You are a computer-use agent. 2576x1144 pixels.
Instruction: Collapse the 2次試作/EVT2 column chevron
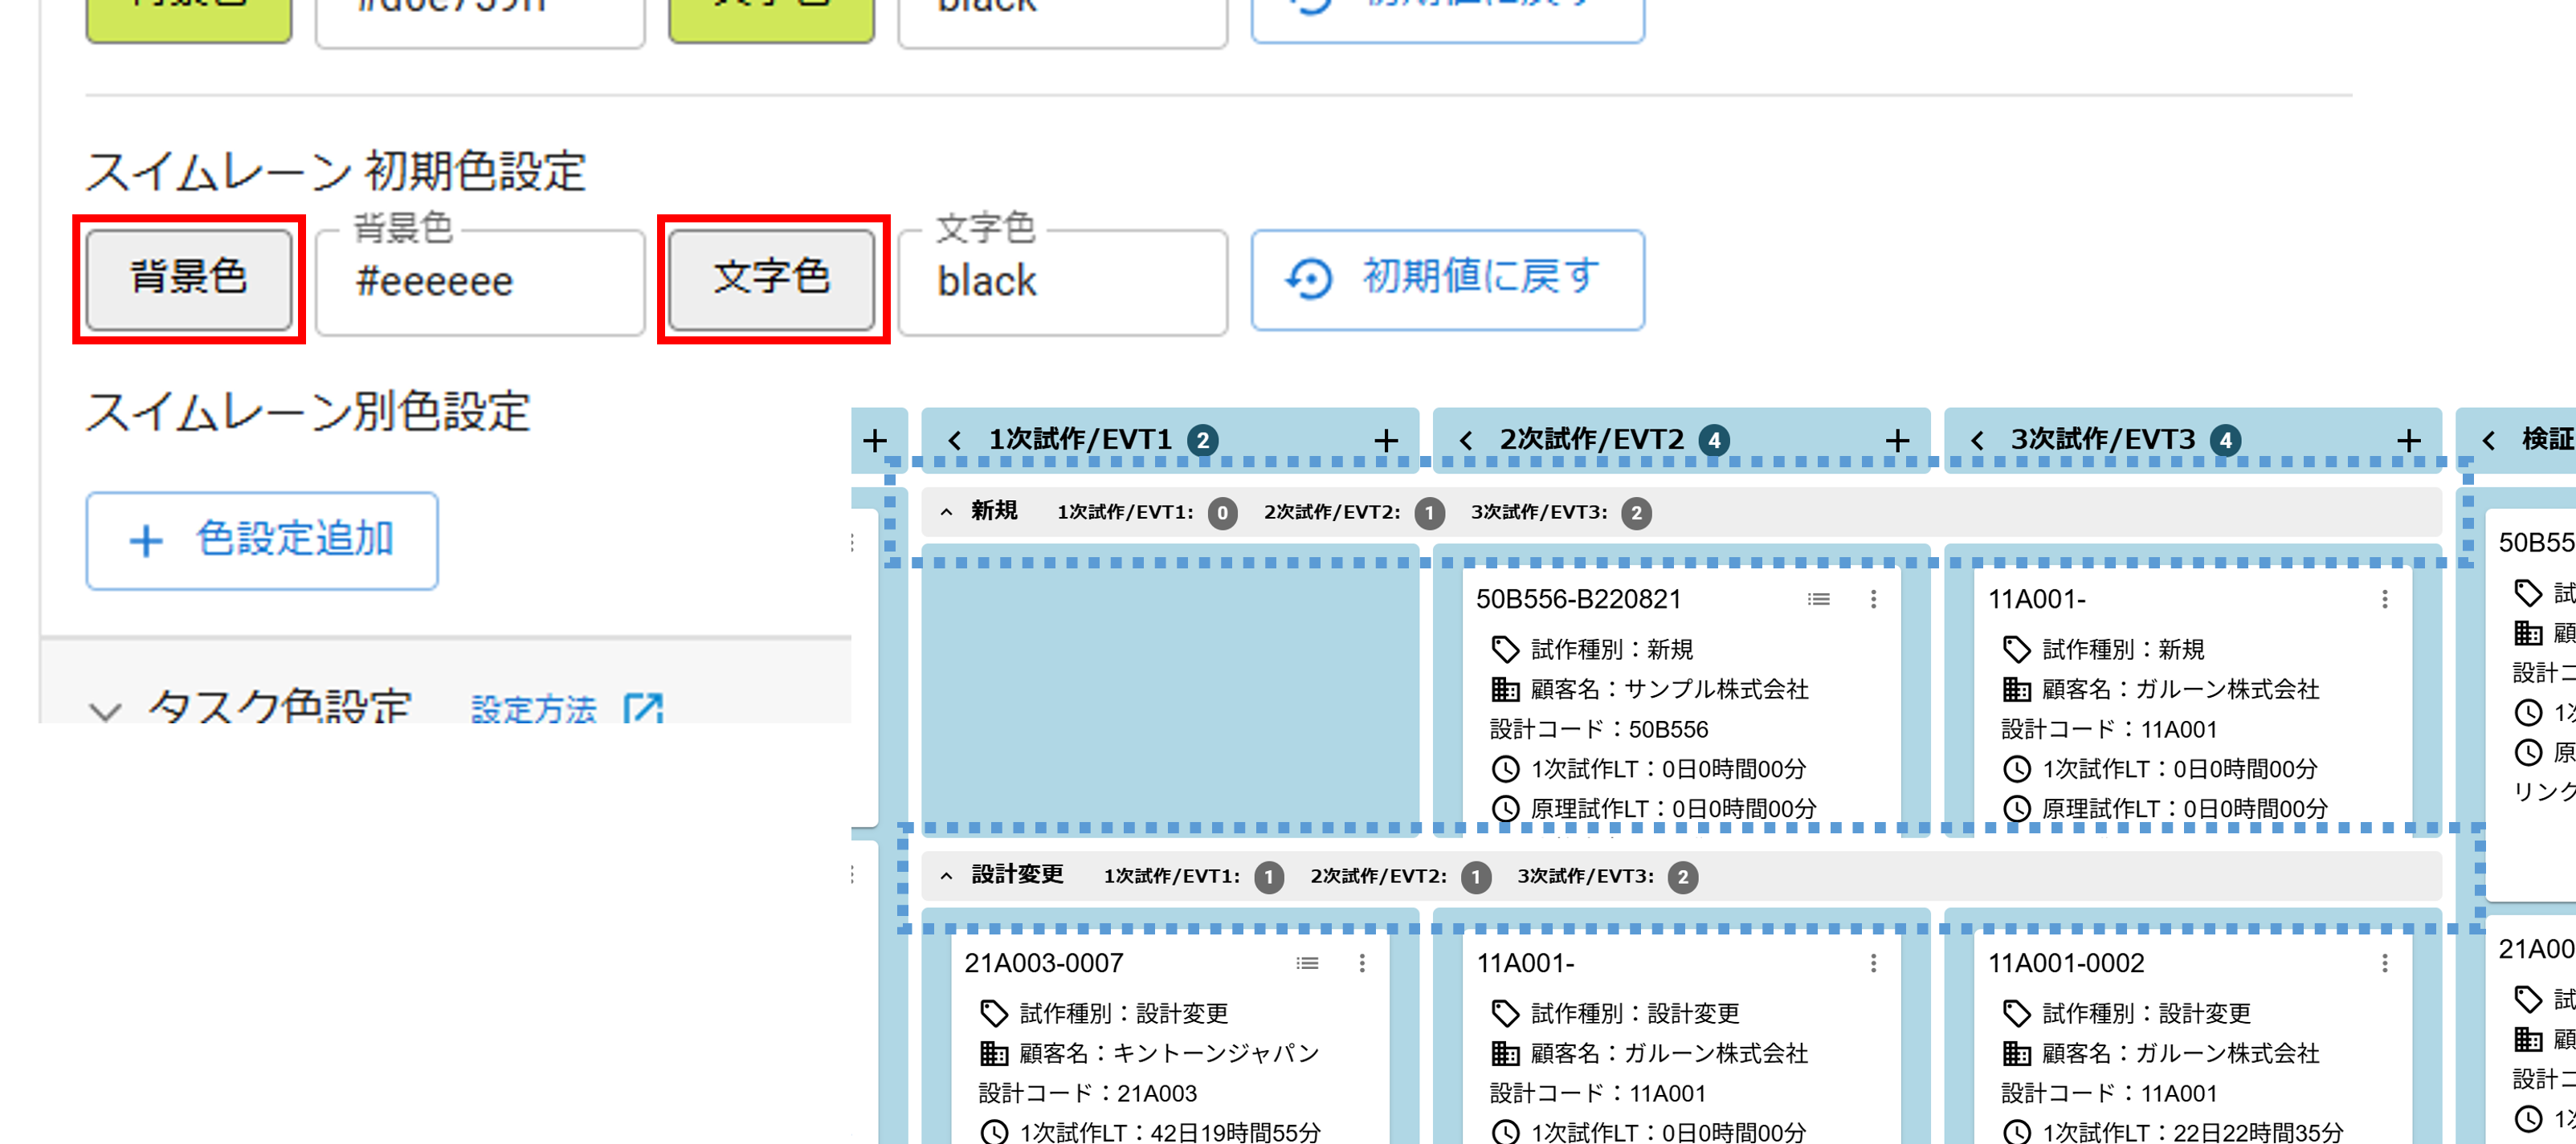(x=1466, y=441)
